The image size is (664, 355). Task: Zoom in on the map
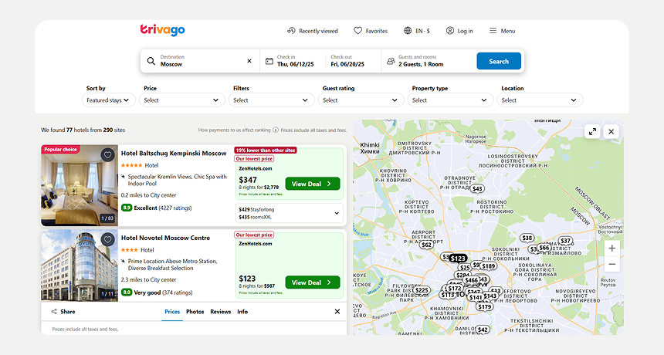[612, 248]
